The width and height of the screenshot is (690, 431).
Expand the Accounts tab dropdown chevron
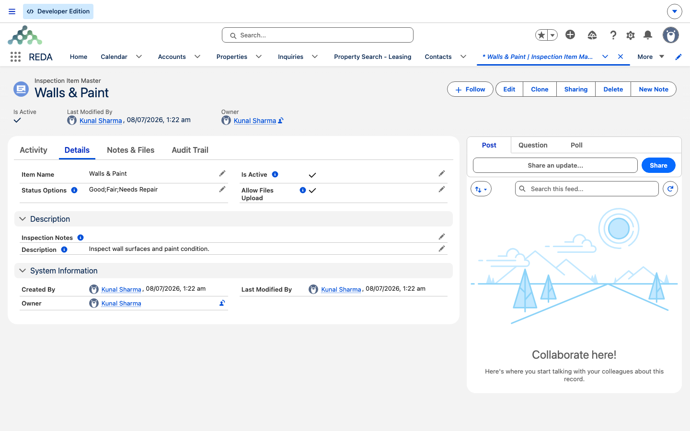point(197,57)
